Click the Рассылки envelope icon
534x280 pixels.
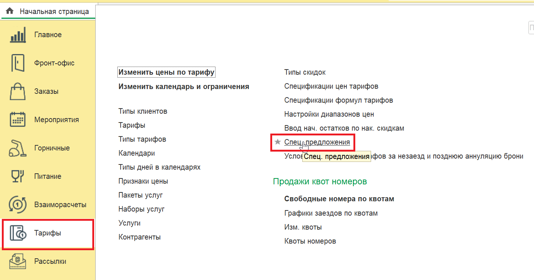pos(17,261)
